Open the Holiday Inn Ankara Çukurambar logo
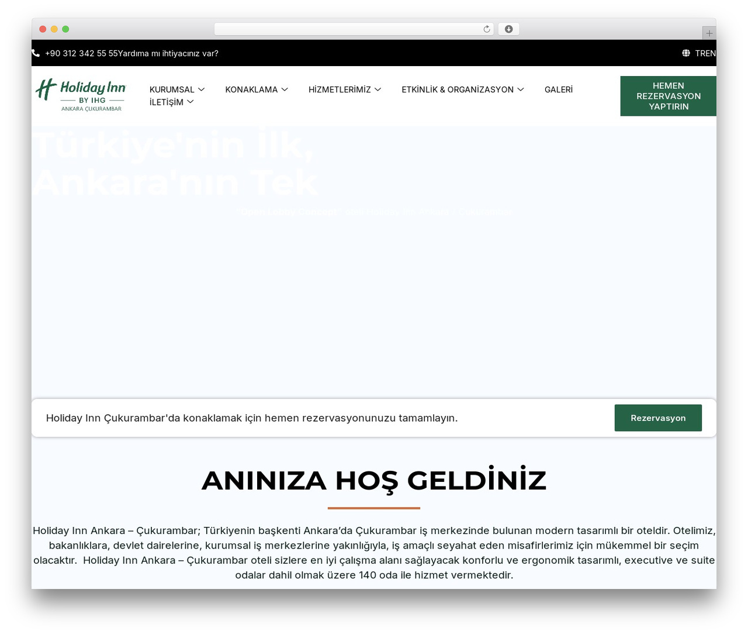Image resolution: width=748 pixels, height=634 pixels. [81, 95]
